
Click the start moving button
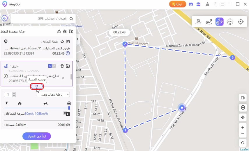(x=37, y=136)
